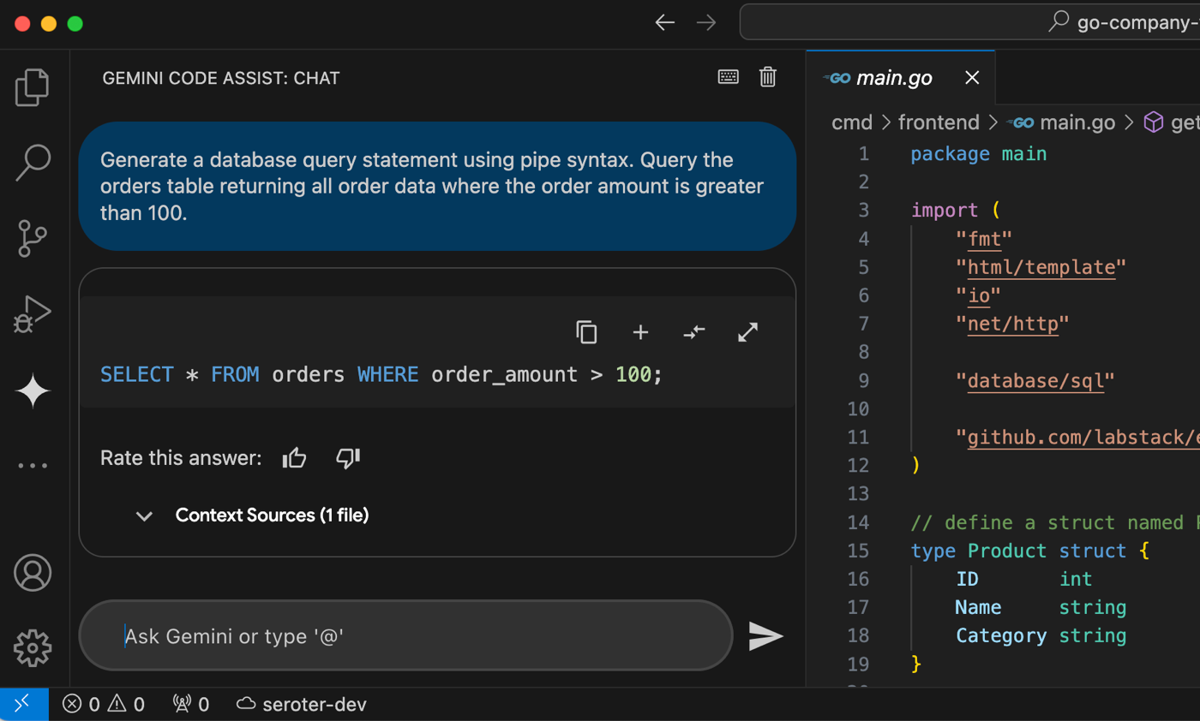1200x721 pixels.
Task: Send the chat message to Gemini
Action: pyautogui.click(x=765, y=635)
